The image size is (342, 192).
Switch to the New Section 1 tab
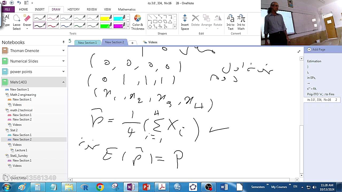[x=87, y=43]
